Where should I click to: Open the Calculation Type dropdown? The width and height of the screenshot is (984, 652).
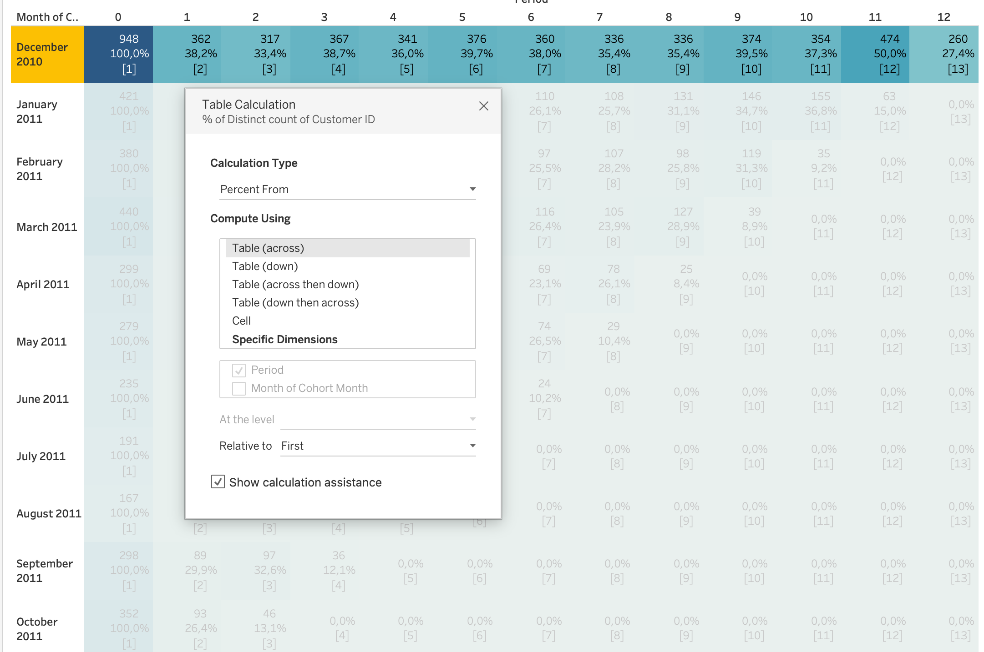click(x=347, y=189)
